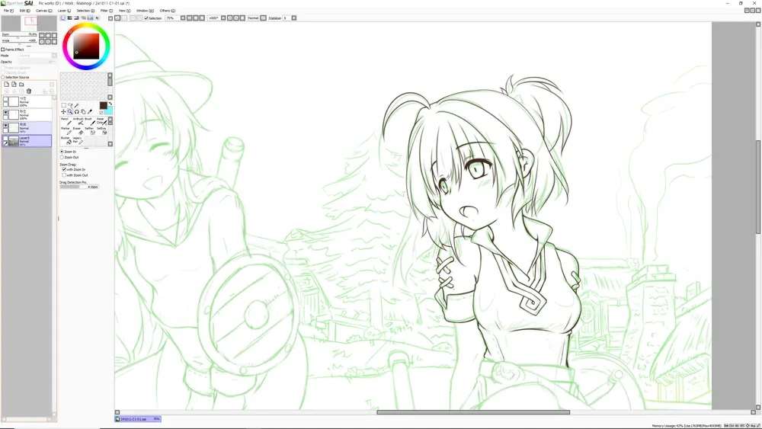762x429 pixels.
Task: Open the Others menu
Action: 167,10
